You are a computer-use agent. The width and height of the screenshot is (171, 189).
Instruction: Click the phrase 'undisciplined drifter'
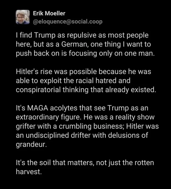tap(58, 135)
